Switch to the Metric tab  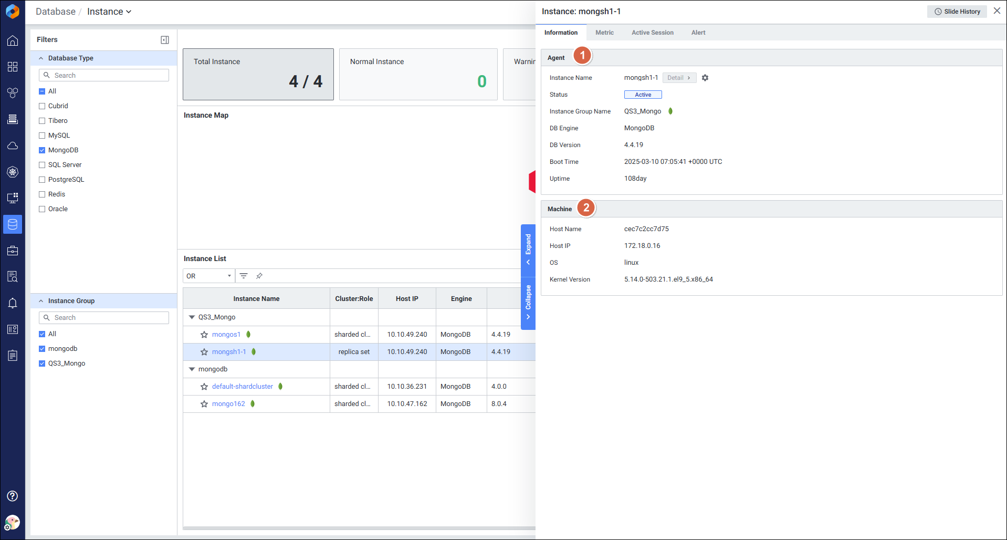coord(604,33)
